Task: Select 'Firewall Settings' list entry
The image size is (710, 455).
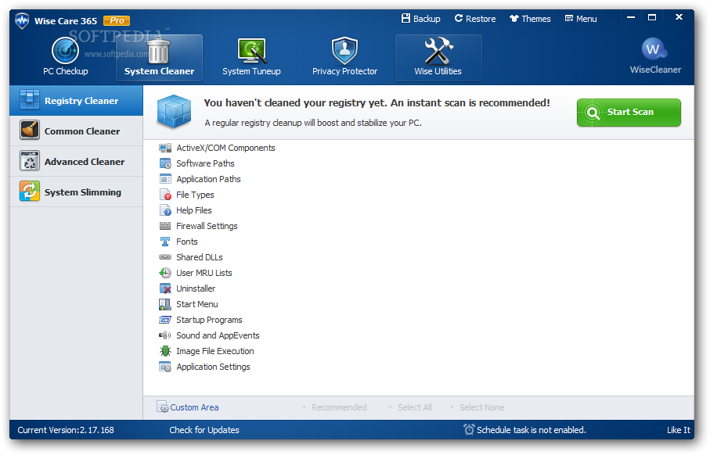Action: [207, 226]
